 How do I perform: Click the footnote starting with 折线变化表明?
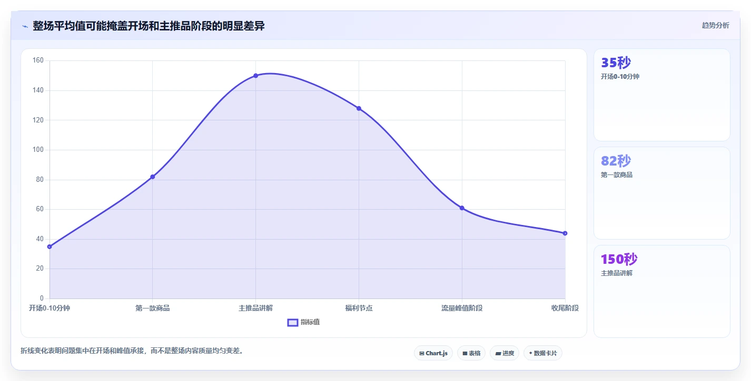coord(132,351)
